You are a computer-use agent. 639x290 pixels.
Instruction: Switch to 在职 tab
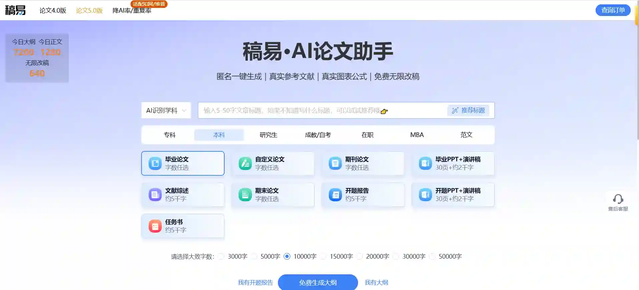tap(367, 135)
